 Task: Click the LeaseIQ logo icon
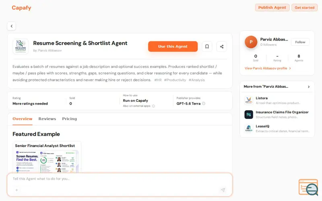(249, 129)
